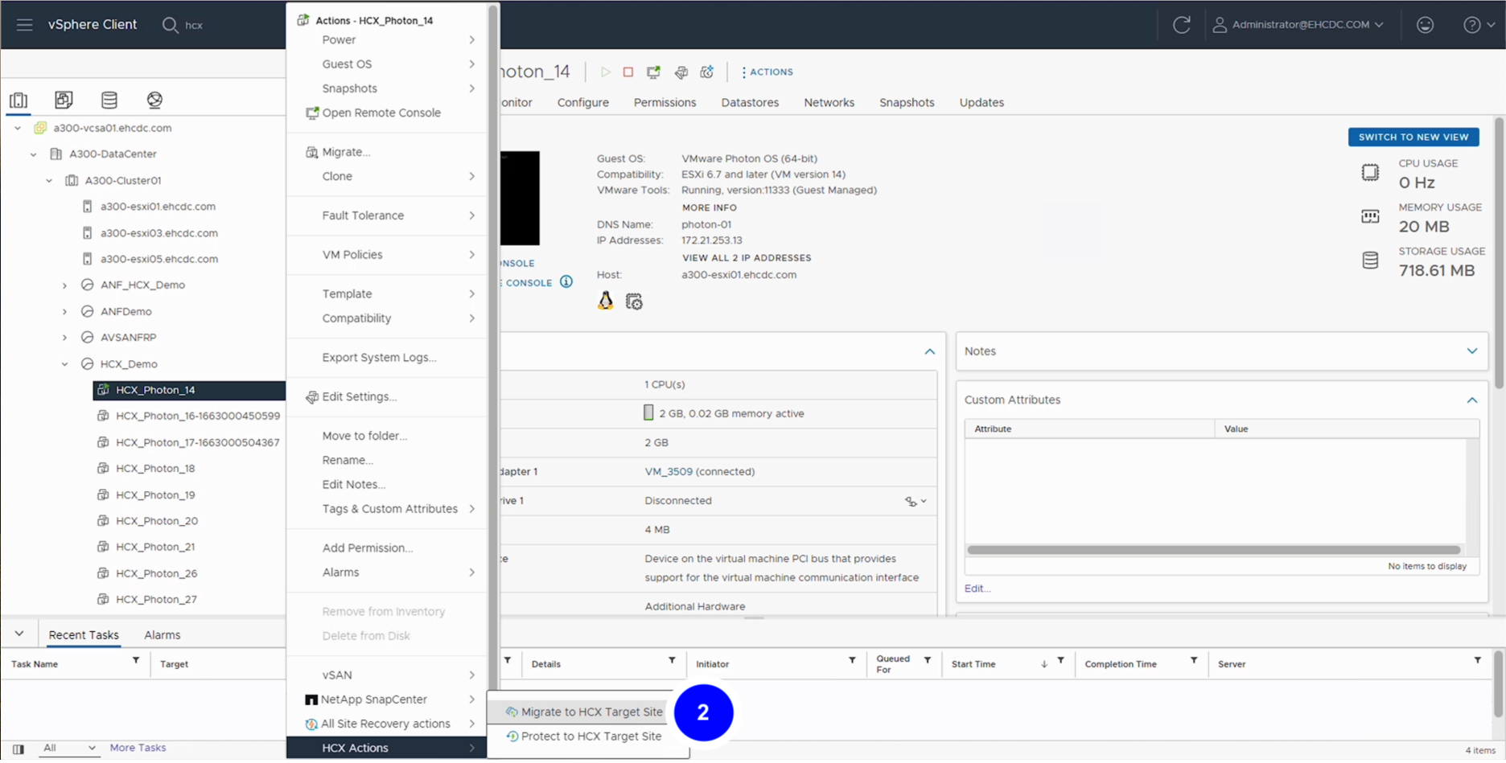This screenshot has height=763, width=1506.
Task: Open the Snapshots tab
Action: pyautogui.click(x=906, y=103)
